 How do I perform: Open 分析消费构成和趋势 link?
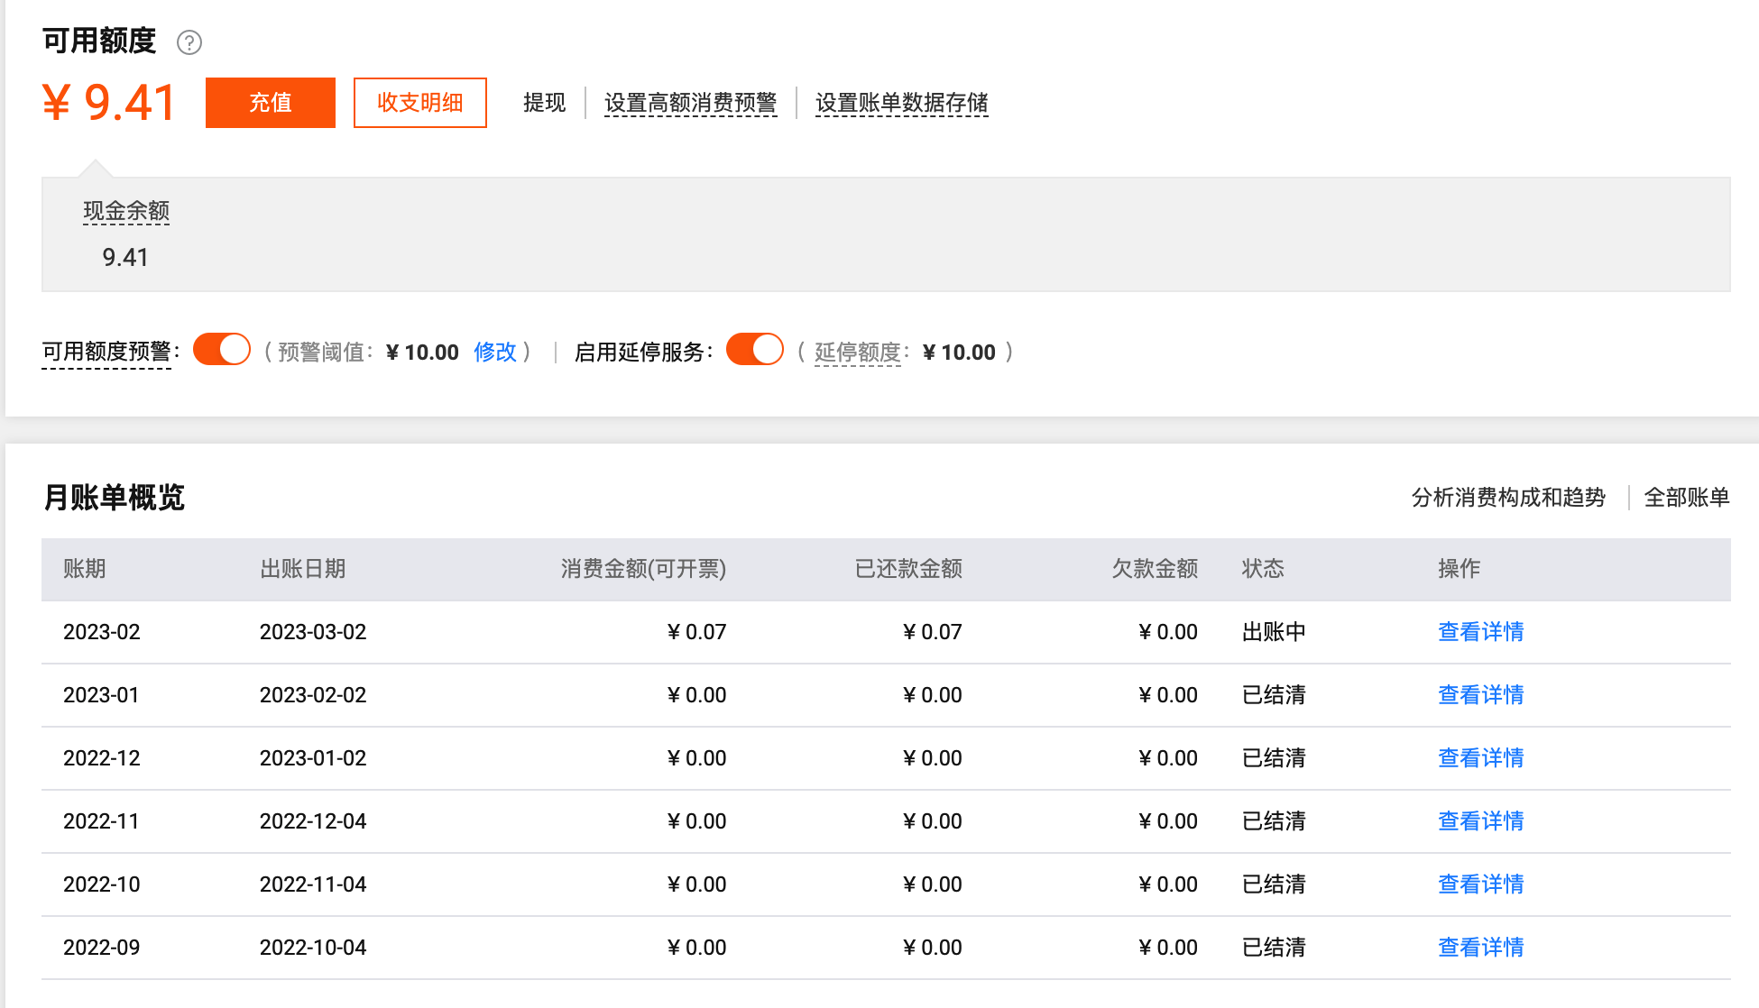tap(1508, 498)
